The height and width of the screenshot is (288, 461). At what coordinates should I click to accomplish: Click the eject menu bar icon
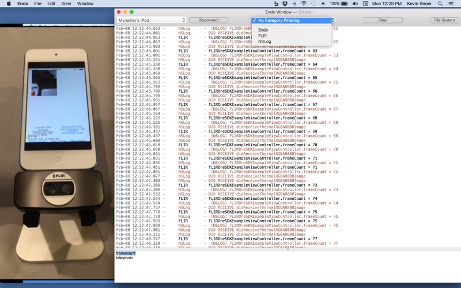(x=323, y=3)
